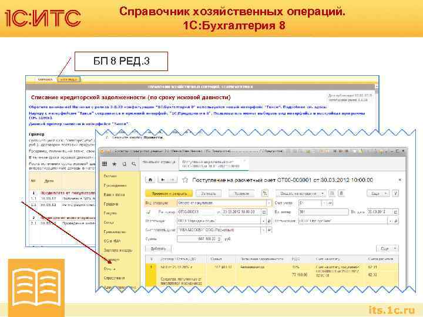Open the bank account card via the icon beside the field
Screen dimensions: 423x317
tap(269, 230)
